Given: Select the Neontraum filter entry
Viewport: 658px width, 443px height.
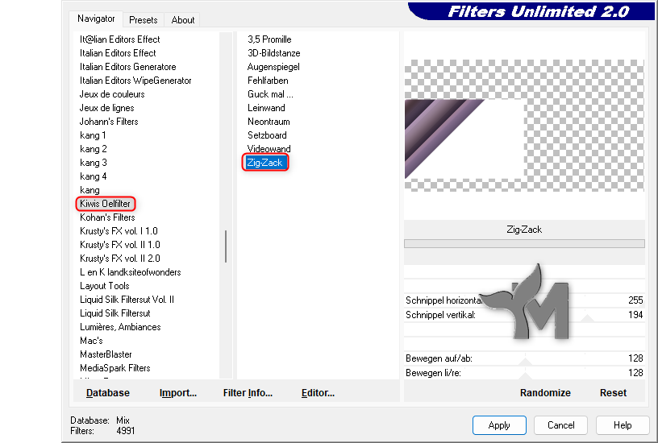Looking at the screenshot, I should coord(269,122).
